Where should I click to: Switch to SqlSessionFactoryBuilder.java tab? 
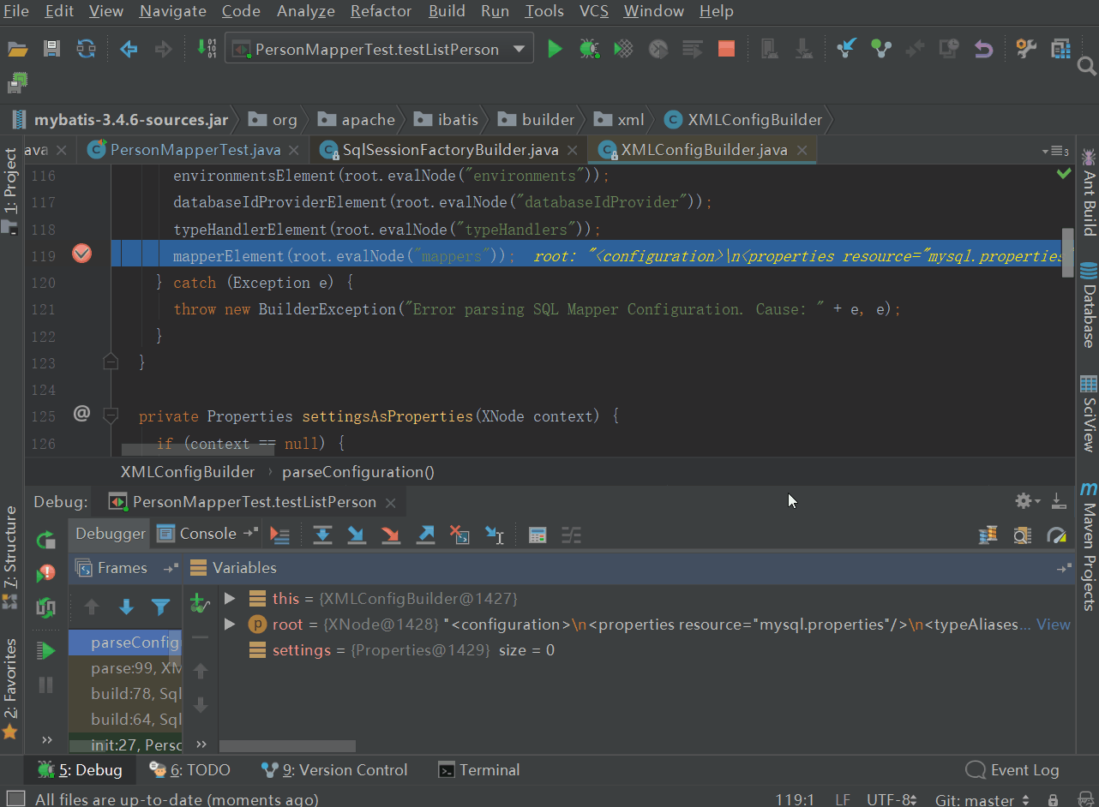(x=450, y=150)
